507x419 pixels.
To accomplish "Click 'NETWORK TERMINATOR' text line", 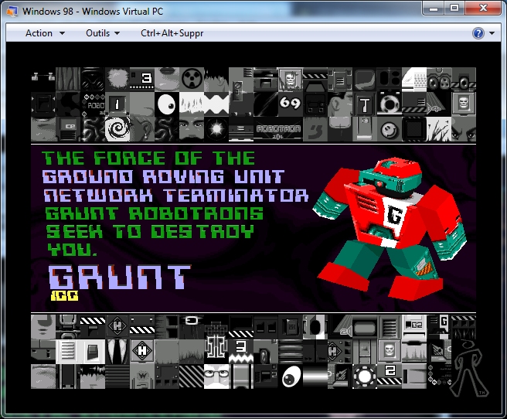I will (176, 196).
